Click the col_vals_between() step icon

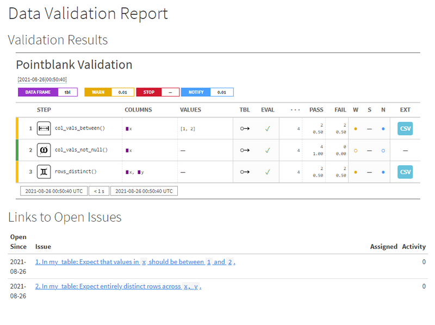click(x=44, y=128)
